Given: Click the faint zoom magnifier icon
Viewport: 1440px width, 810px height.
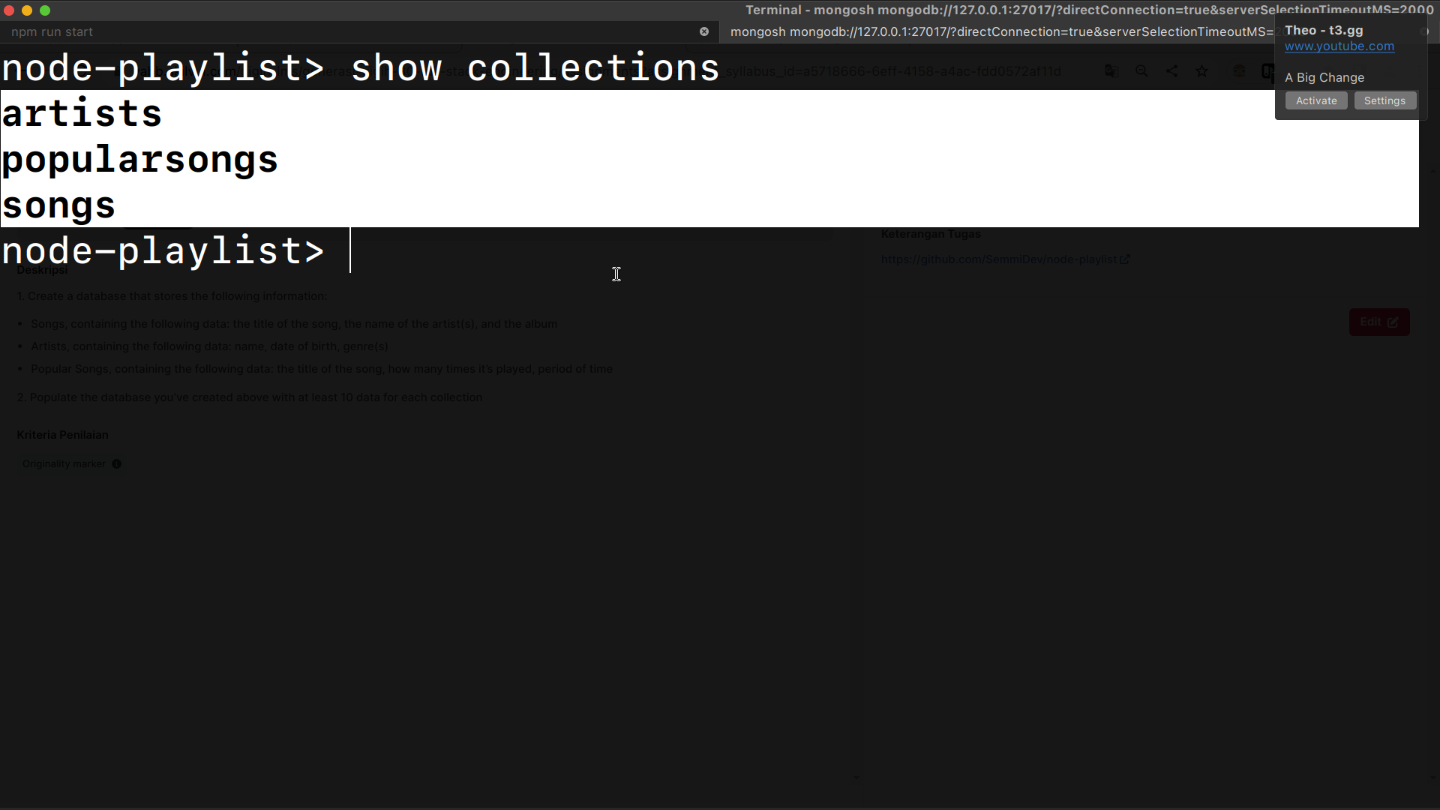Looking at the screenshot, I should coord(1141,70).
